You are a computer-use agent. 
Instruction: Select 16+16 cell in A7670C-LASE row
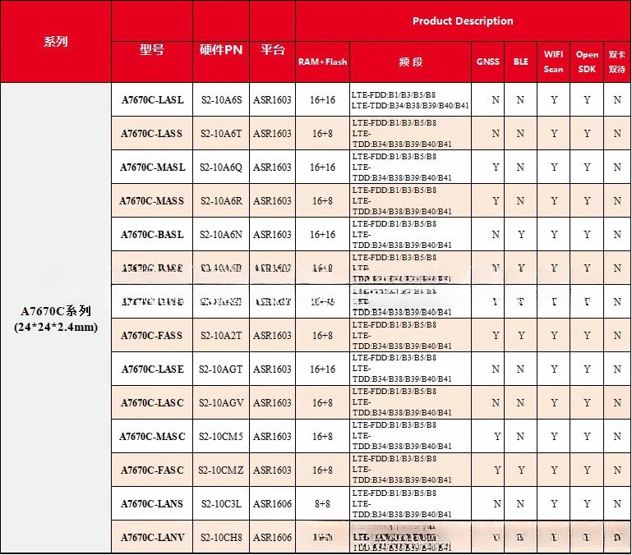322,369
